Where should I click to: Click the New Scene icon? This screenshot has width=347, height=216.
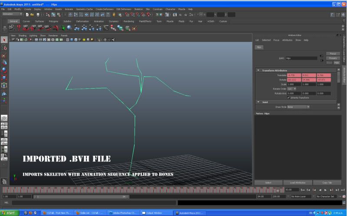coord(27,14)
